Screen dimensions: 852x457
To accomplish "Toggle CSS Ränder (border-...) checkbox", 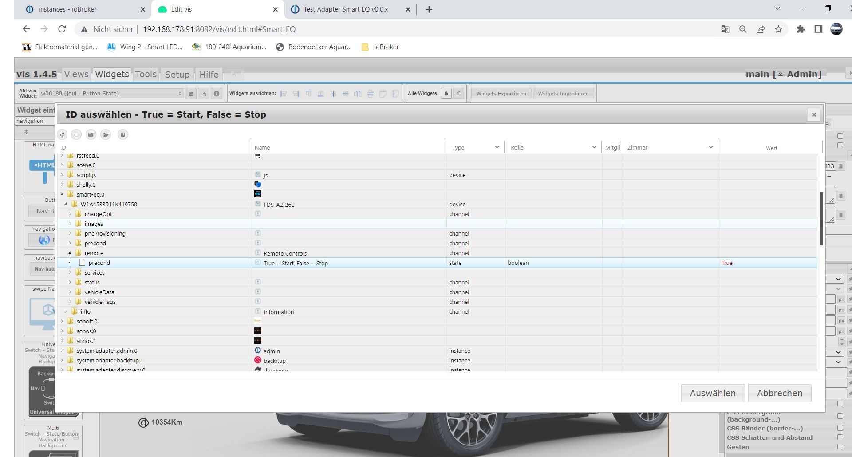I will [840, 428].
